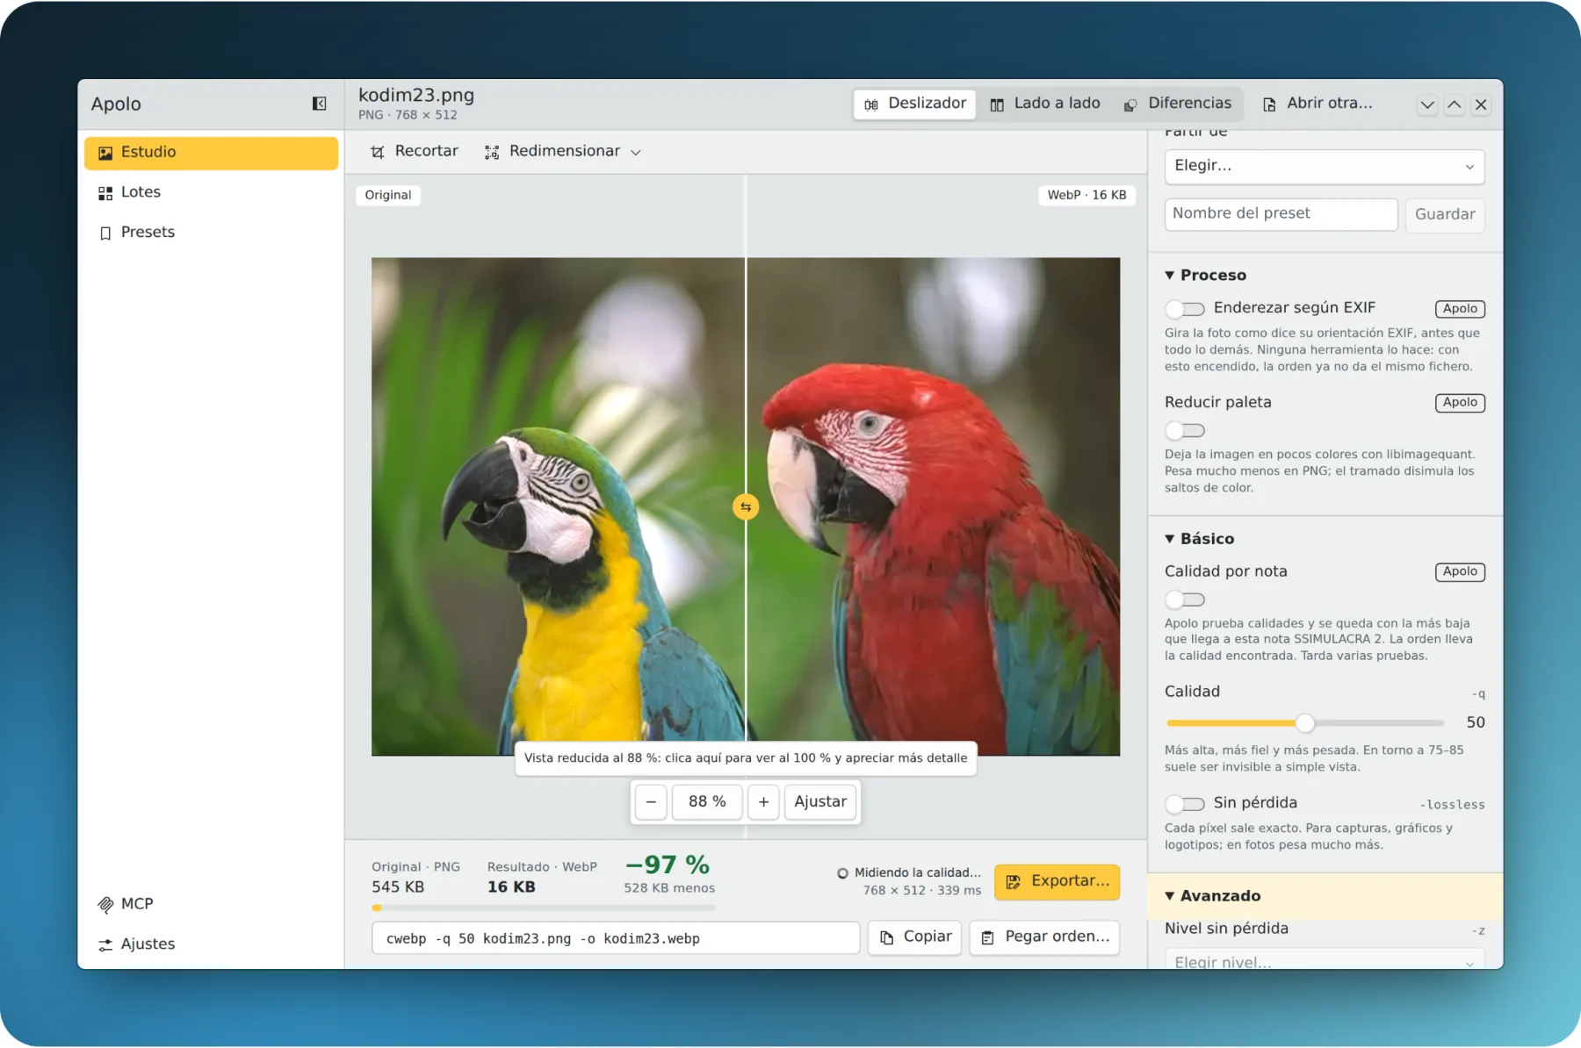The height and width of the screenshot is (1048, 1581).
Task: Open the MCP entry in sidebar
Action: [211, 904]
